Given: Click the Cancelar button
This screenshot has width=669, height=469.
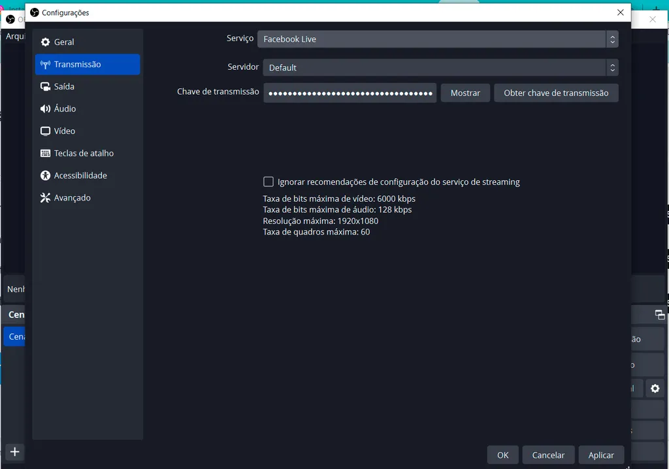Looking at the screenshot, I should (548, 455).
